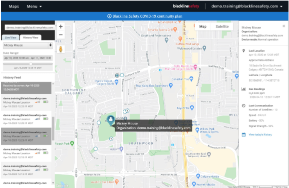Zoom out with the map minus button
The height and width of the screenshot is (188, 289).
tap(60, 34)
